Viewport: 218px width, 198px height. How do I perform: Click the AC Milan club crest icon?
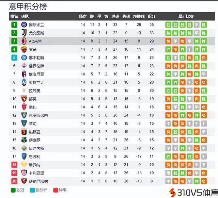point(24,41)
